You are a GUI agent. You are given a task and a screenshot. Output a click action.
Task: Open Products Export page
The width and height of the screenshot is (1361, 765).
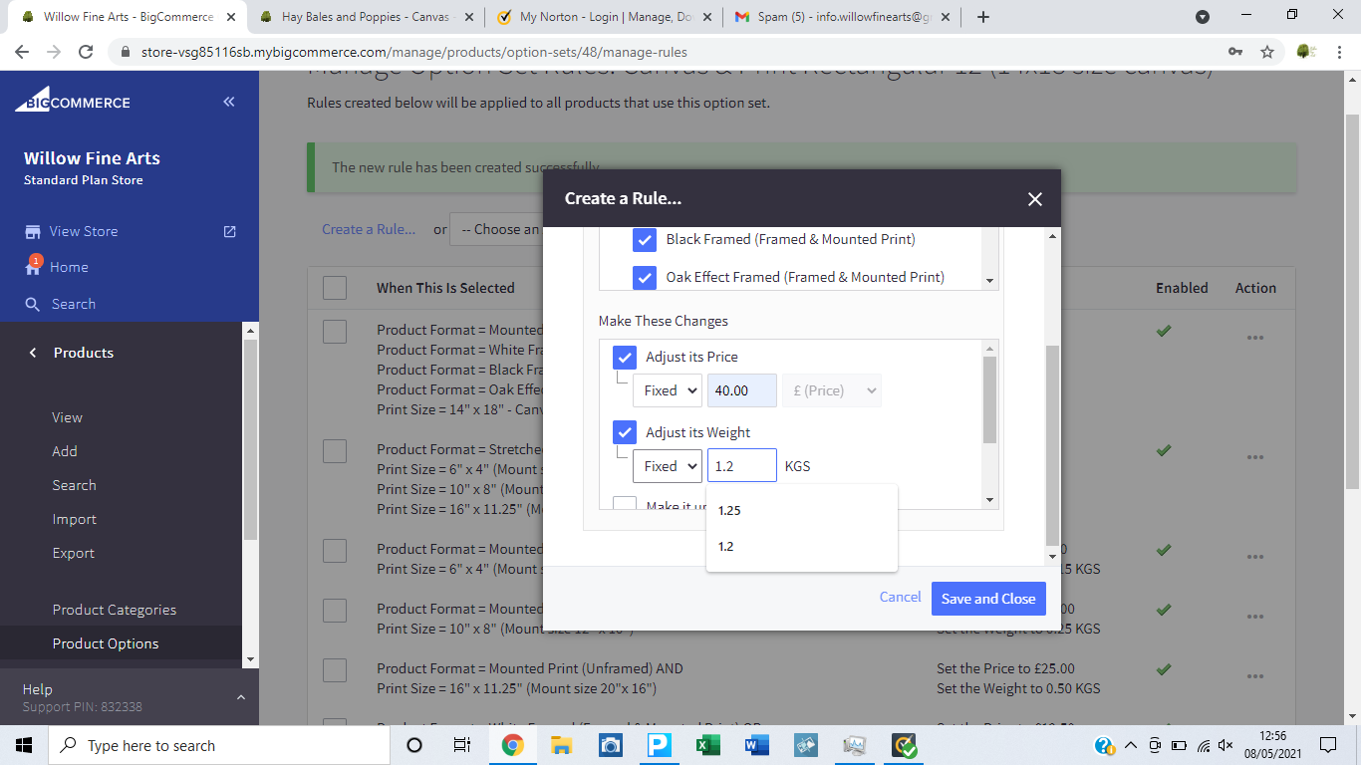pyautogui.click(x=74, y=553)
